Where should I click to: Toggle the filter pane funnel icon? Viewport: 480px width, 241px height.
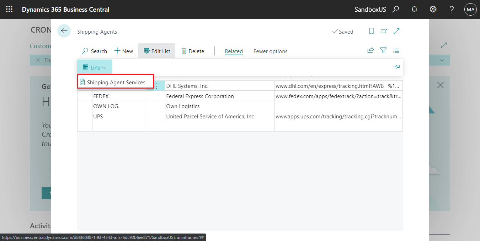pyautogui.click(x=383, y=51)
